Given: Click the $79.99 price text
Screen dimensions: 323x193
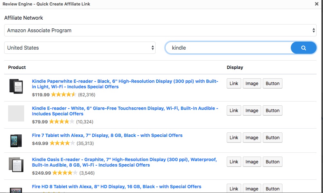Looking at the screenshot, I should coord(40,122).
